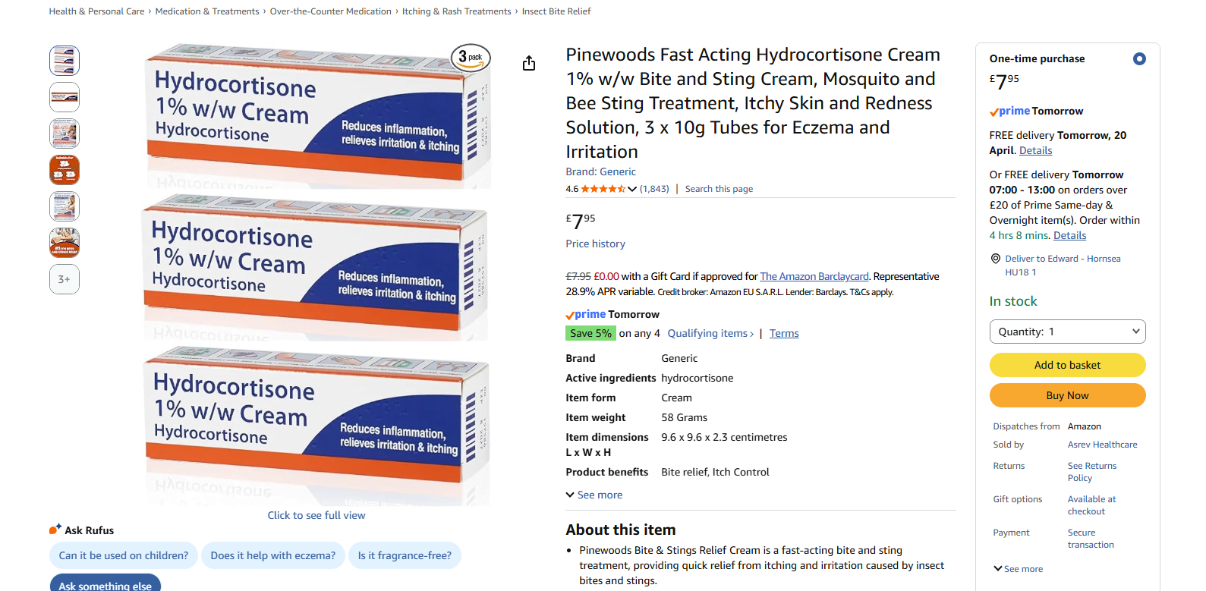Click the star rating icons

[603, 189]
